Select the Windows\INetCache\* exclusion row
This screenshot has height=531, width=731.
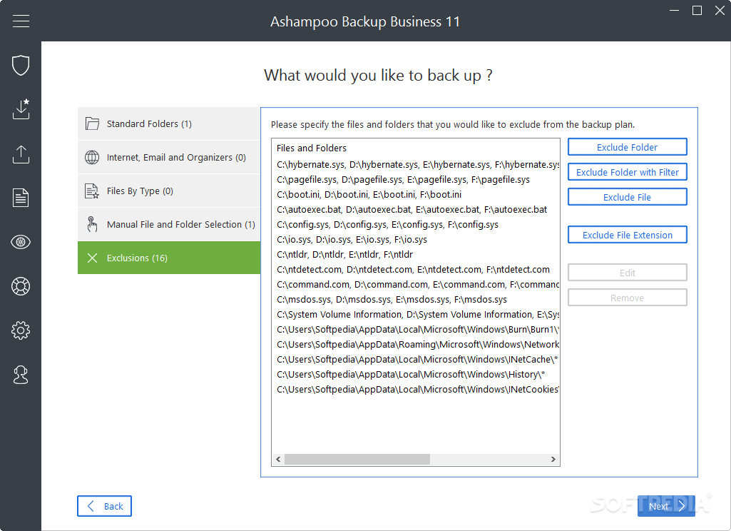click(x=415, y=359)
